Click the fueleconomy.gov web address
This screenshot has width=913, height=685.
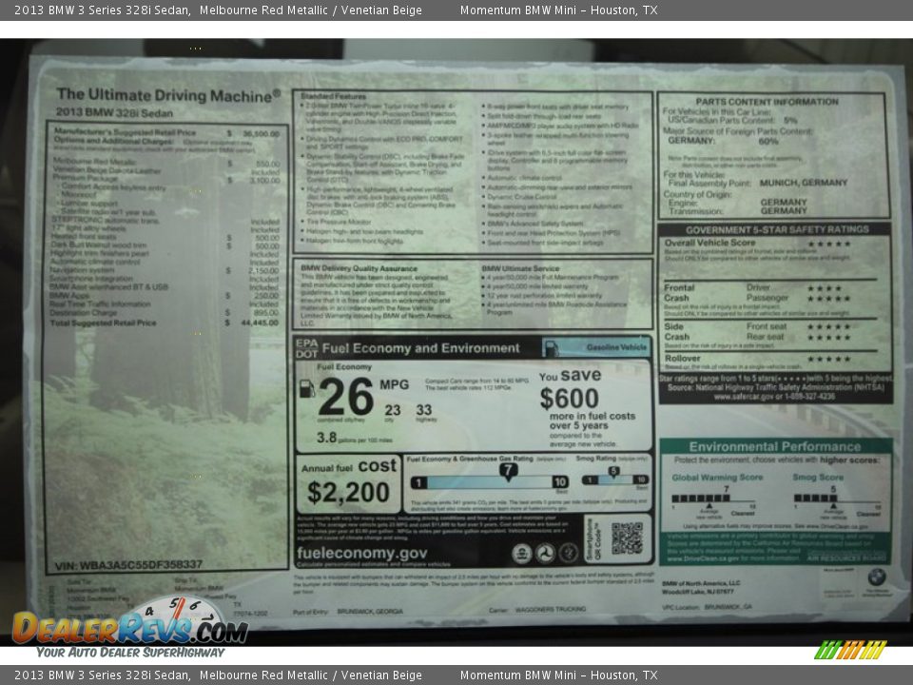362,553
